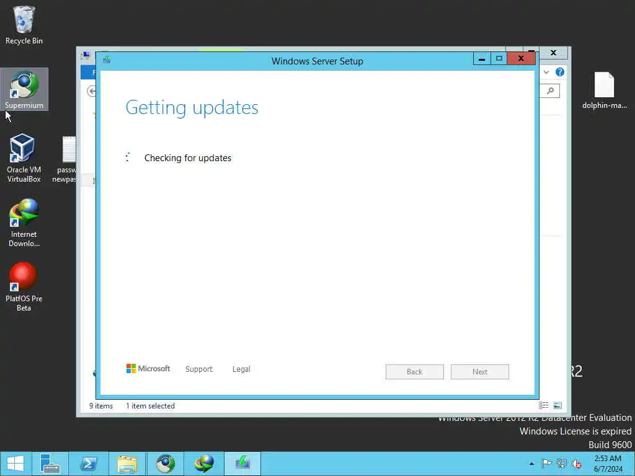This screenshot has height=476, width=635.
Task: Maximize the Windows Server Setup window
Action: tap(499, 59)
